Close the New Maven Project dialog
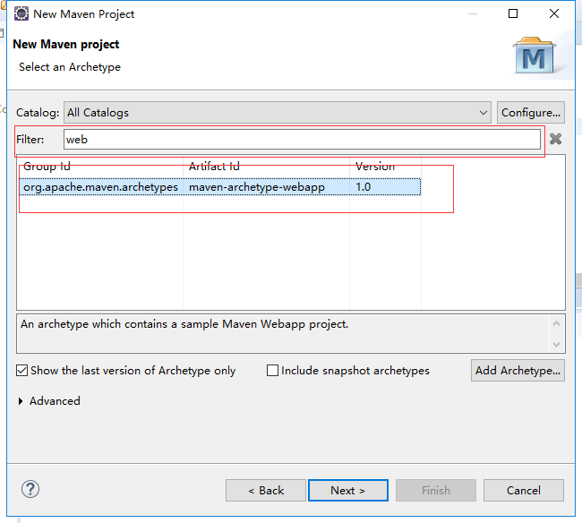 pyautogui.click(x=554, y=13)
